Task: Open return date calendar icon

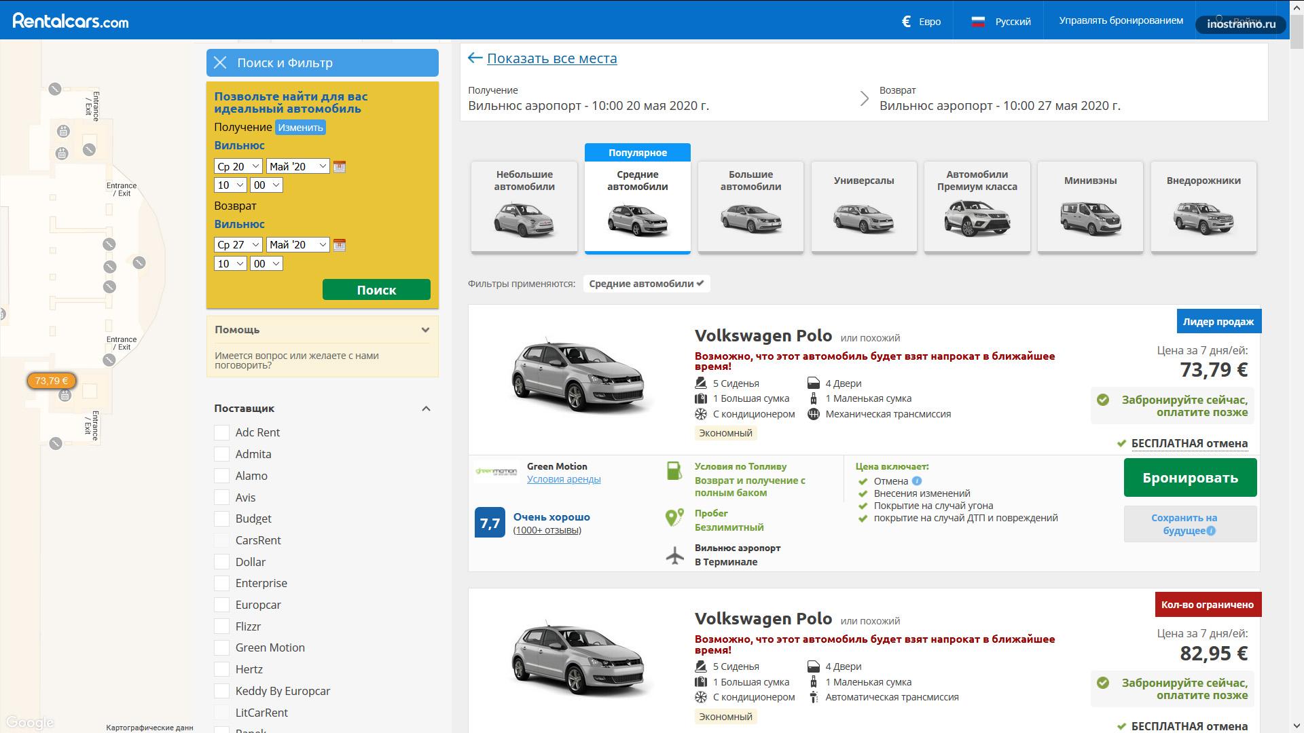Action: pyautogui.click(x=340, y=245)
